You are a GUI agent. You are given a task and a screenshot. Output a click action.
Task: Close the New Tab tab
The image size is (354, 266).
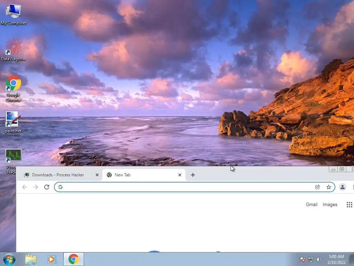180,175
